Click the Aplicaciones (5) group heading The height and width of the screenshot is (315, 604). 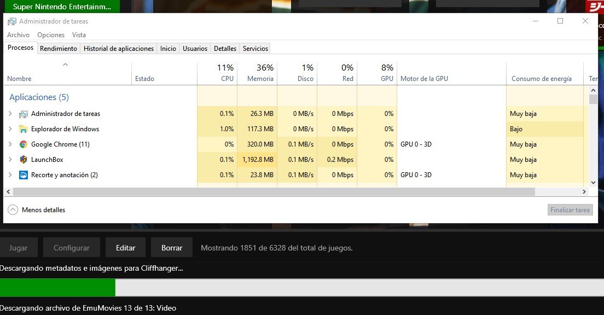point(39,97)
